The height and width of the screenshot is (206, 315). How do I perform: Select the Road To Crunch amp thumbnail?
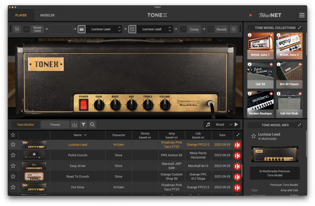(34, 176)
